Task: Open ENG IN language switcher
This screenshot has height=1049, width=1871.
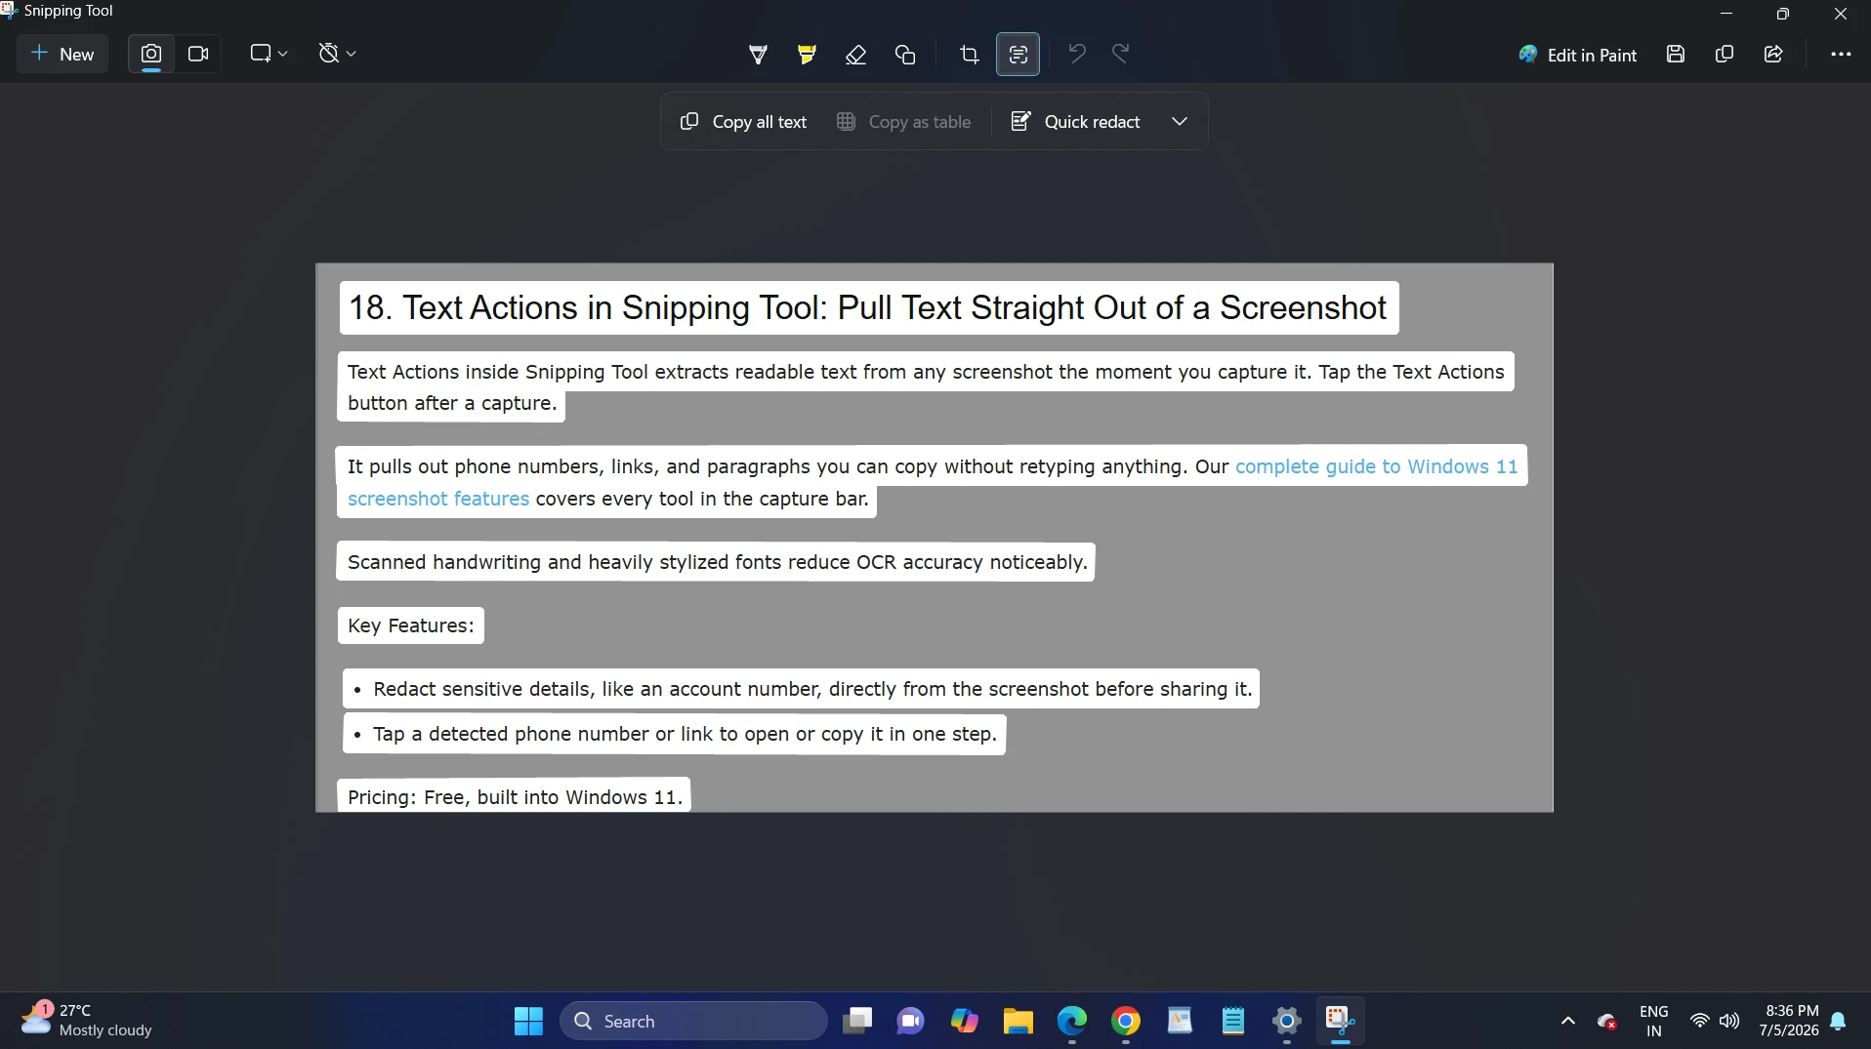Action: [1653, 1021]
